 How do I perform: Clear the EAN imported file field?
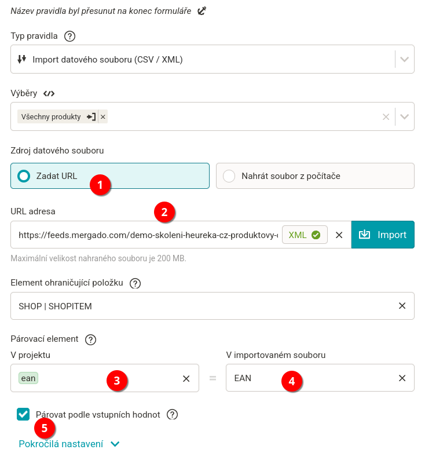tap(402, 378)
